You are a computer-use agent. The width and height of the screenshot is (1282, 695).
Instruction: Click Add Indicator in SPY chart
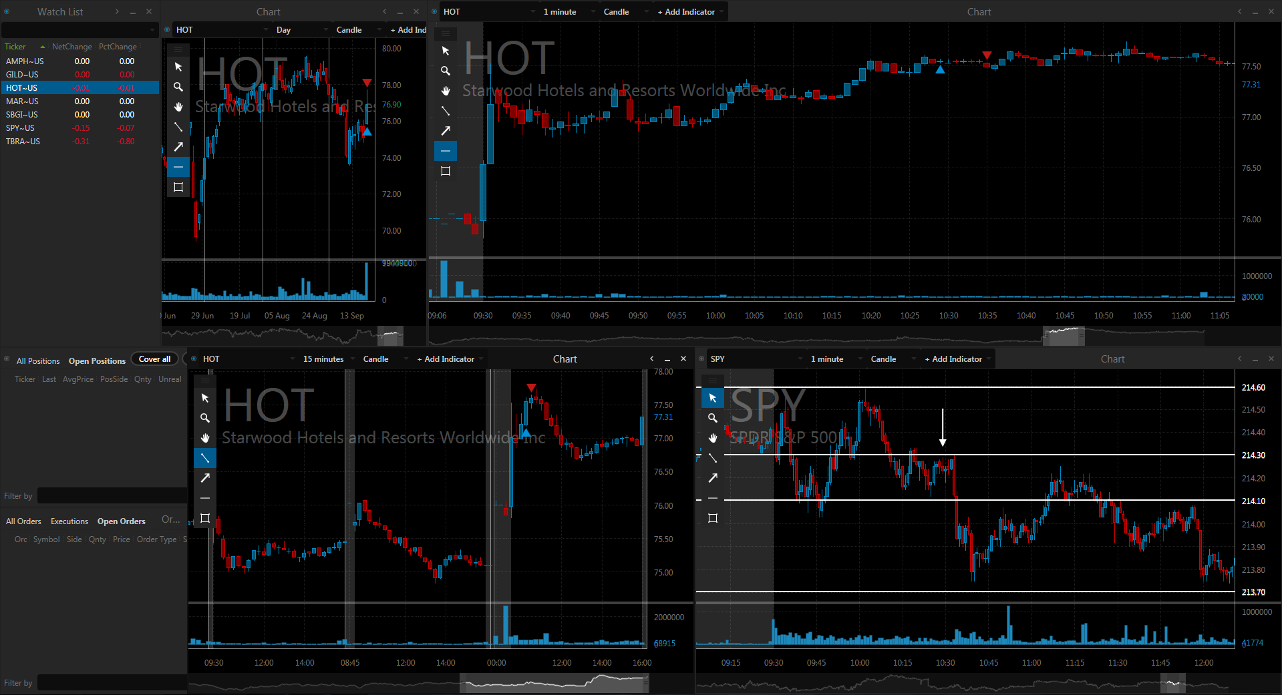tap(957, 359)
